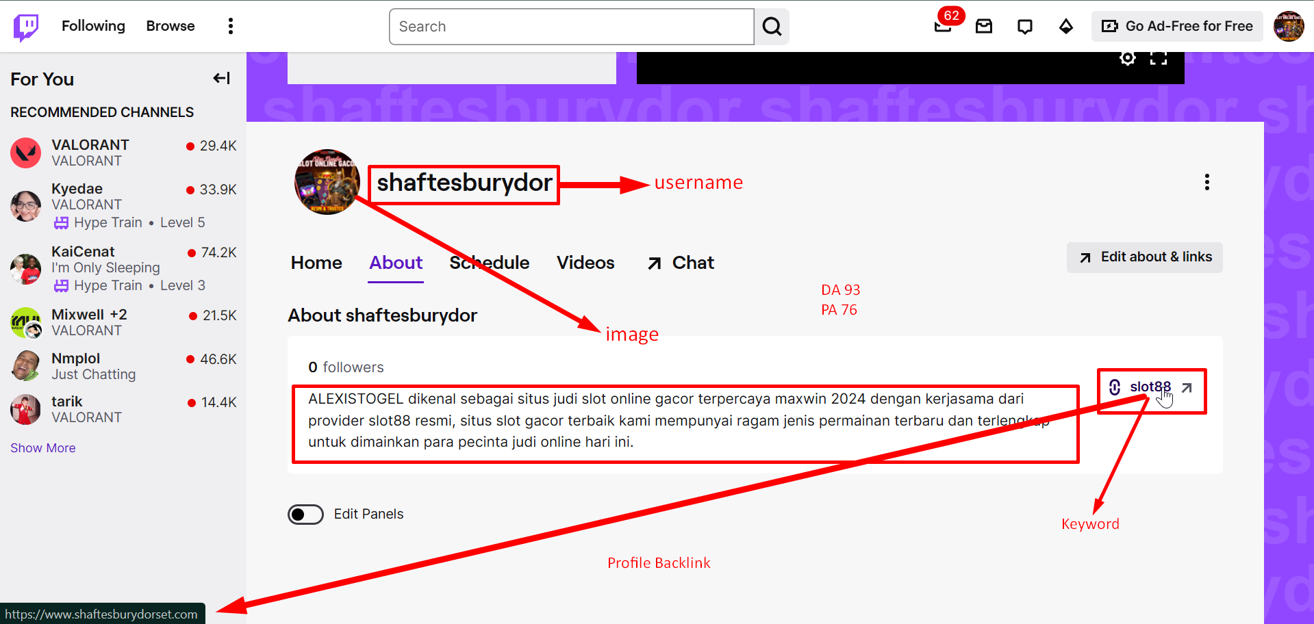Open Mixwell +2 channel entry
Image resolution: width=1314 pixels, height=624 pixels.
89,315
